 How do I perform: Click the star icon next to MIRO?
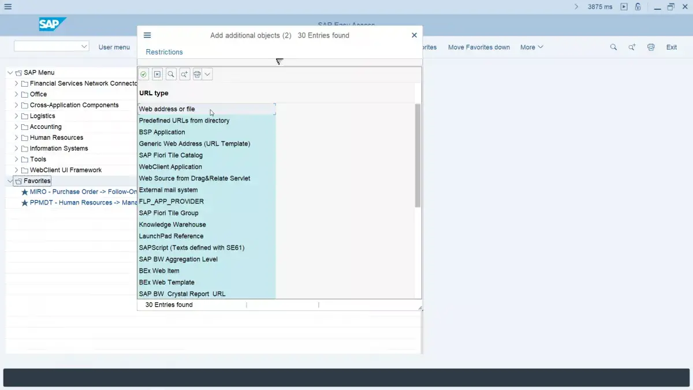tap(24, 192)
